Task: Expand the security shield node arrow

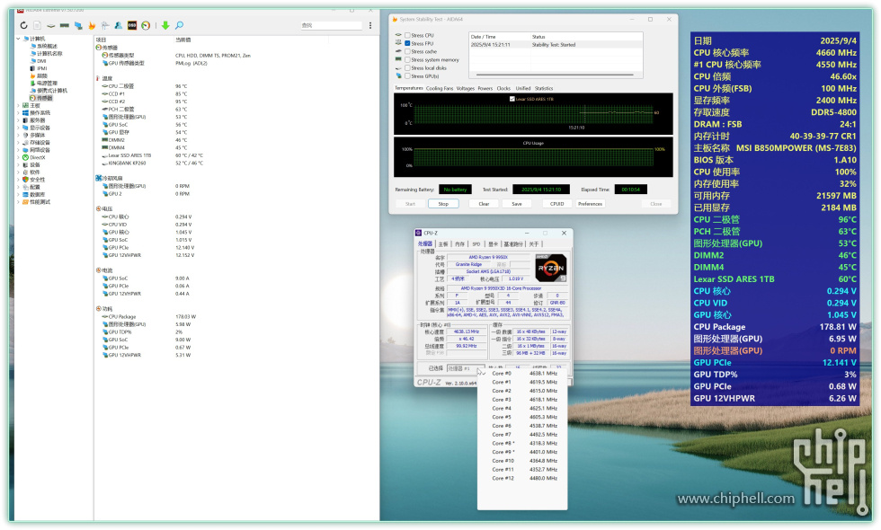Action: point(18,180)
